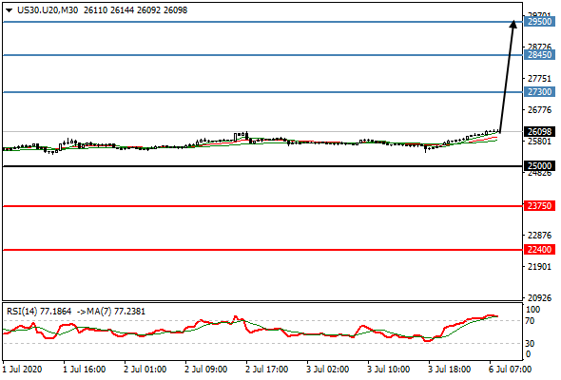Screen dimensions: 561x380
Task: Click the 2 Jul 09:00 time label
Action: [x=205, y=370]
